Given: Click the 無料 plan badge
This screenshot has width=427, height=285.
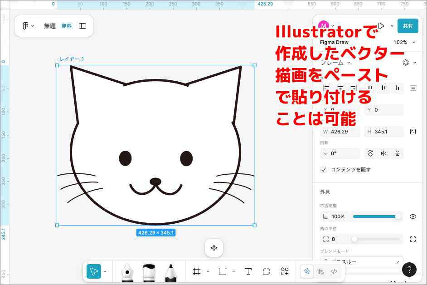Looking at the screenshot, I should click(67, 26).
